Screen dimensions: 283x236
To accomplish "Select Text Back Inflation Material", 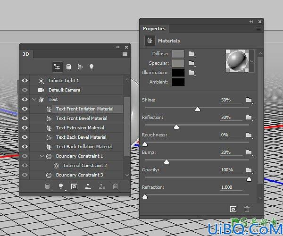I will [x=77, y=146].
